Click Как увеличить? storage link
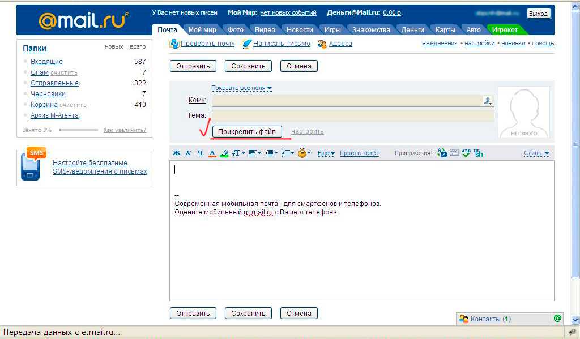The width and height of the screenshot is (580, 339). click(x=125, y=130)
